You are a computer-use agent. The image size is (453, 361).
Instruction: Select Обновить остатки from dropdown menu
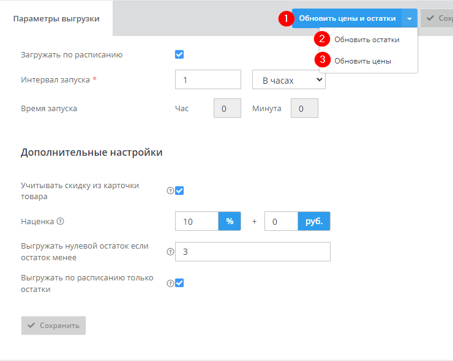(x=367, y=40)
